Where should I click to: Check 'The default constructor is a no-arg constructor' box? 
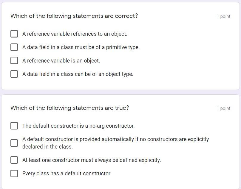(14, 126)
